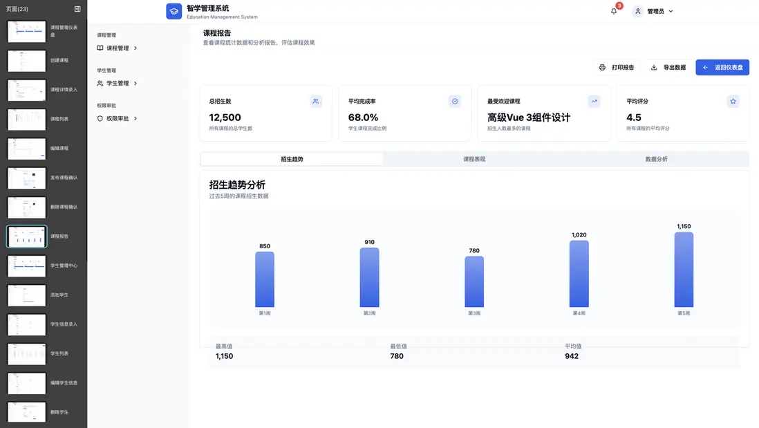
Task: Open 课程管理 in the sidebar menu
Action: [x=117, y=48]
